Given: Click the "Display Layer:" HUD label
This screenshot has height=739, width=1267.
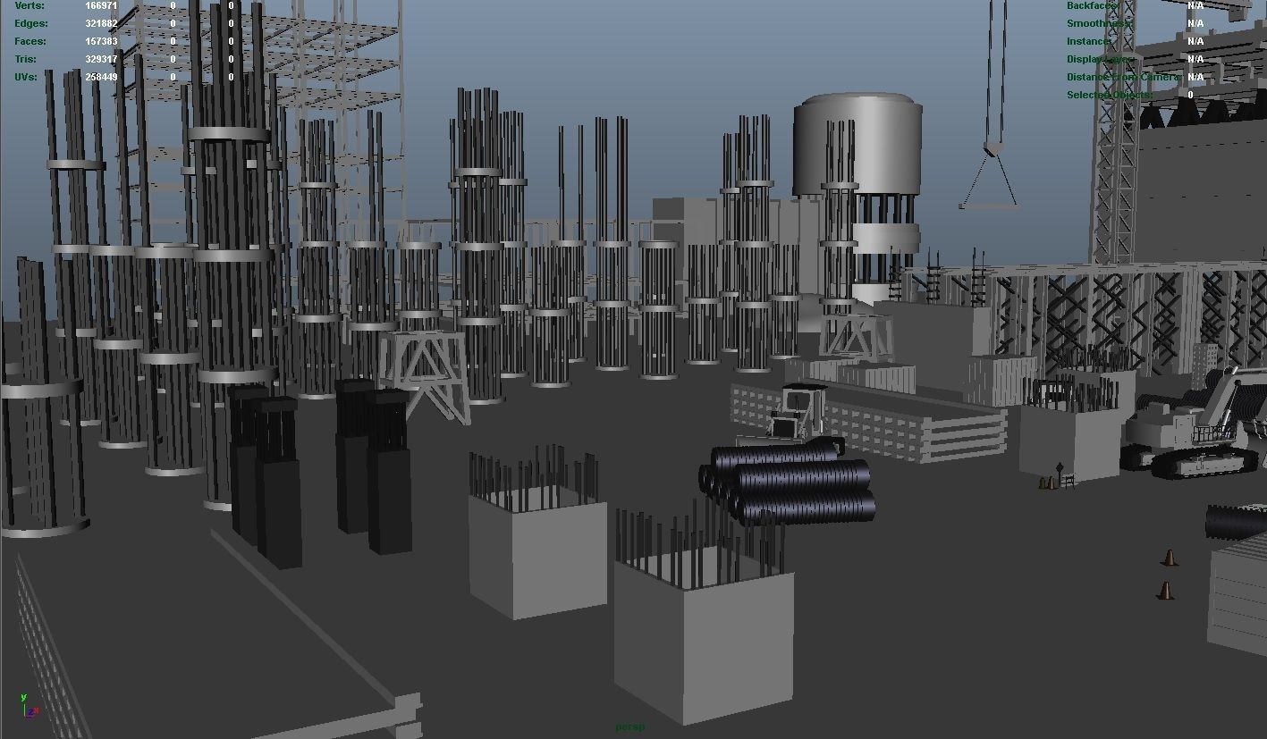Looking at the screenshot, I should tap(1101, 59).
